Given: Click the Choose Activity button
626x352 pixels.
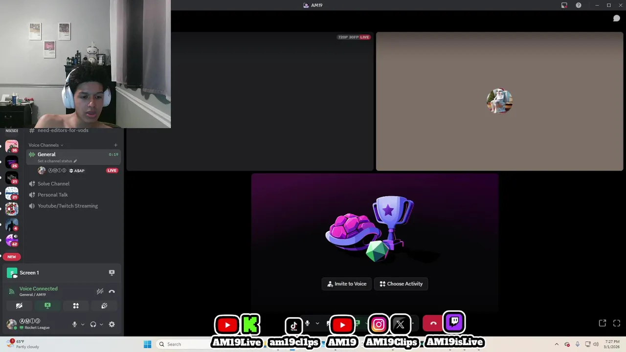Looking at the screenshot, I should point(401,284).
